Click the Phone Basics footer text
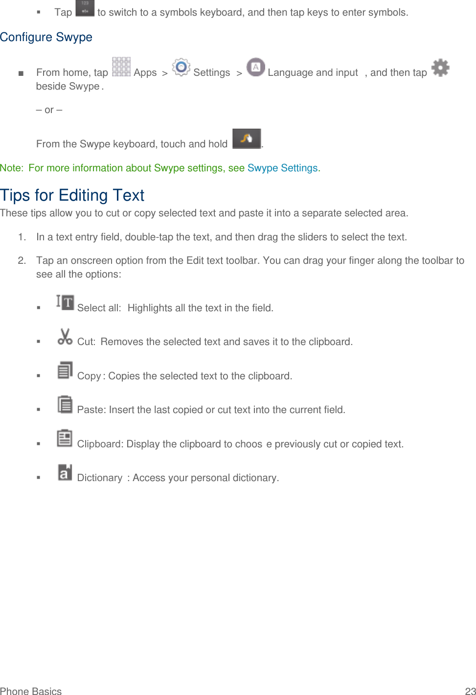This screenshot has height=695, width=476. [31, 691]
